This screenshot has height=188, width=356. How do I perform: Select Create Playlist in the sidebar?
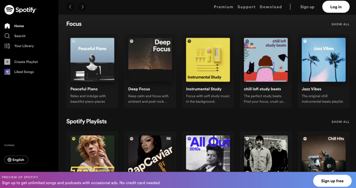pyautogui.click(x=26, y=62)
